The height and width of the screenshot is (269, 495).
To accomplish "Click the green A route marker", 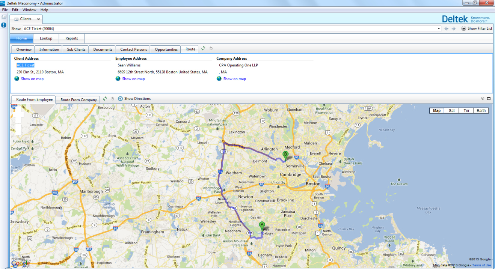I will pos(262,225).
